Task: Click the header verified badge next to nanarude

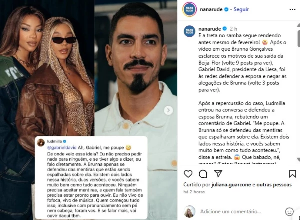Action: 226,9
